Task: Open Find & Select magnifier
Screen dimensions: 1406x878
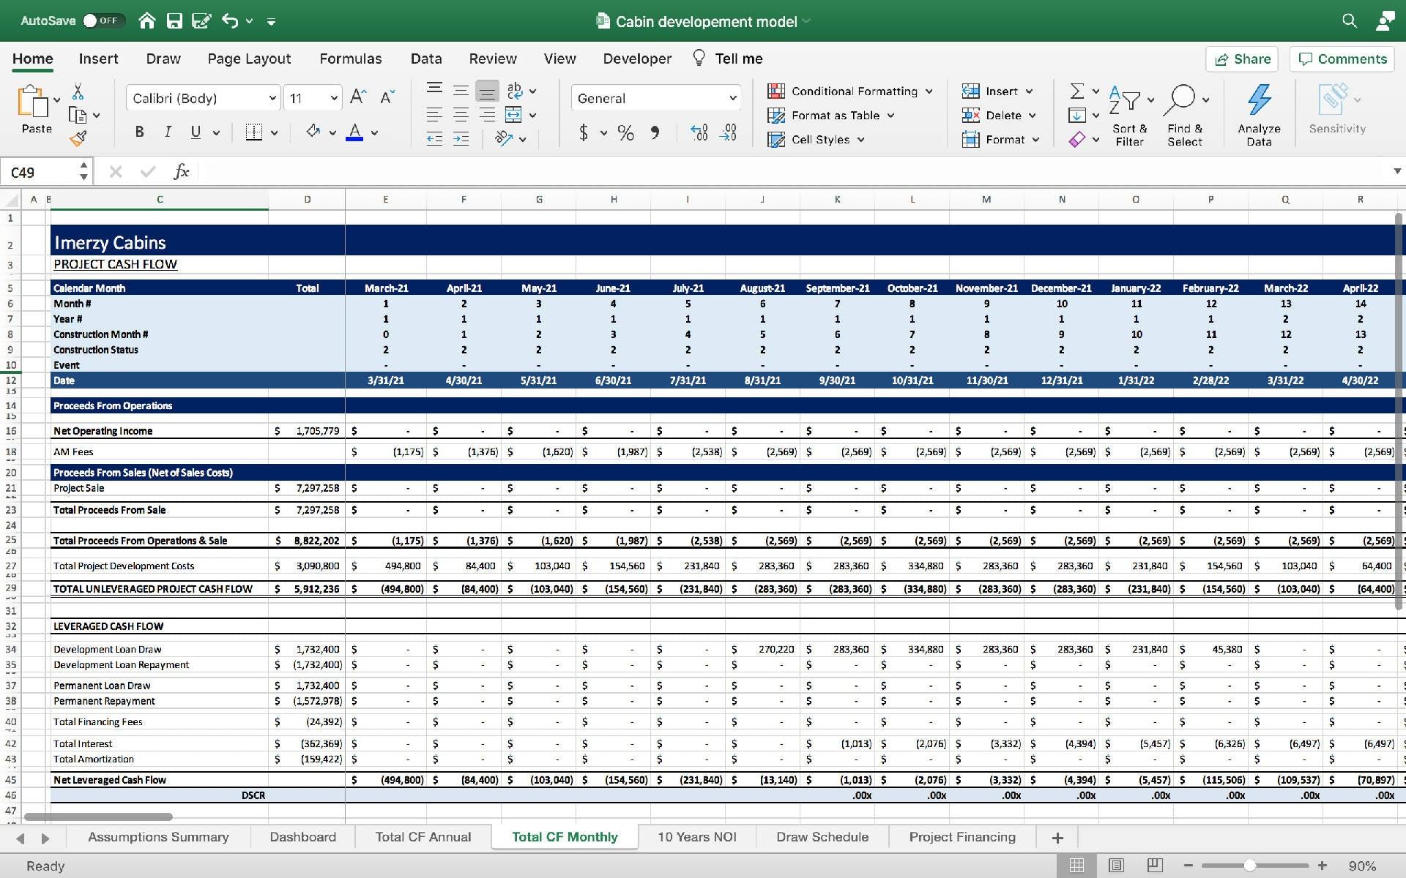Action: click(1185, 114)
